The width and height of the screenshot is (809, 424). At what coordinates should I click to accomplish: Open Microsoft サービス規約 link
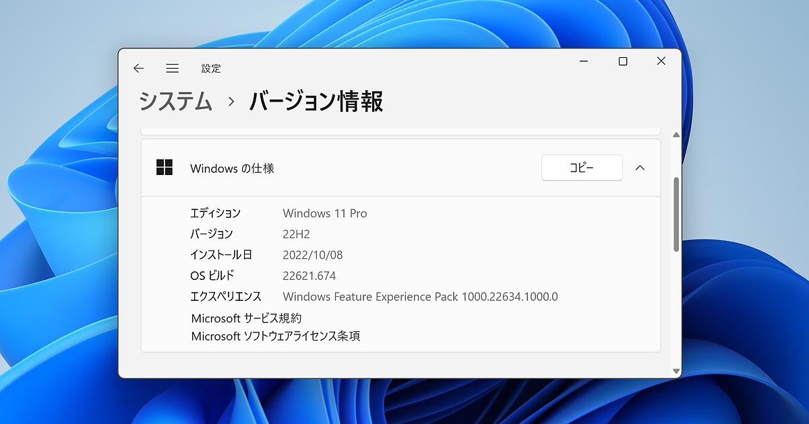pyautogui.click(x=246, y=318)
